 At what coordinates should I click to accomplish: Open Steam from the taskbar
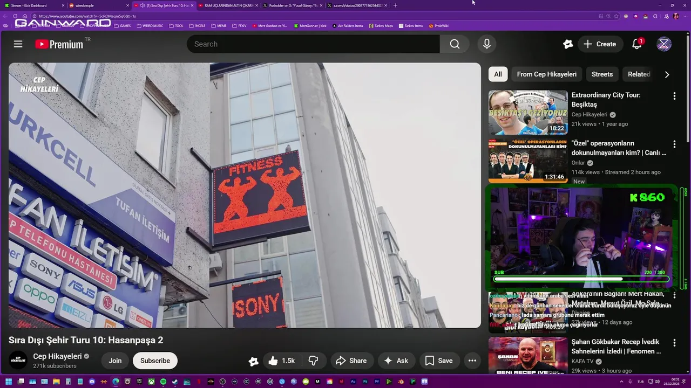pos(175,382)
